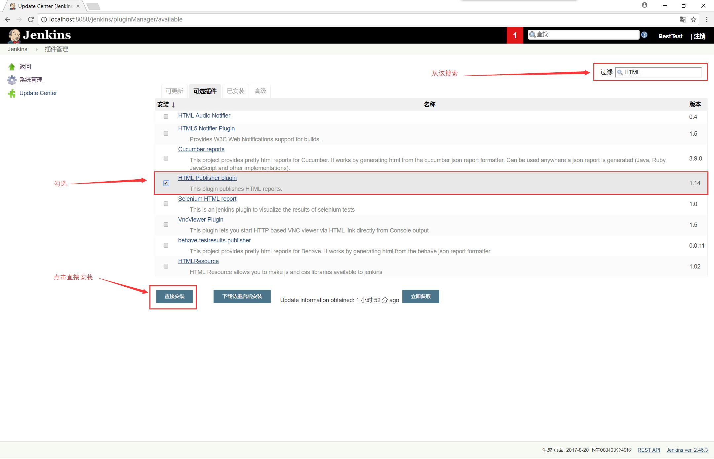This screenshot has height=459, width=714.
Task: Click the blue help question mark icon
Action: click(644, 35)
